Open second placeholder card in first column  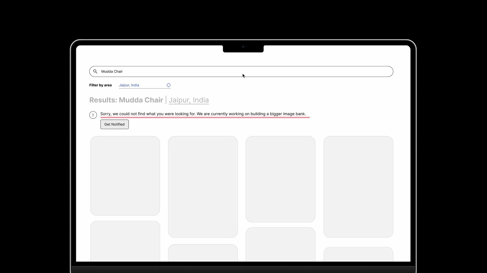(x=125, y=241)
